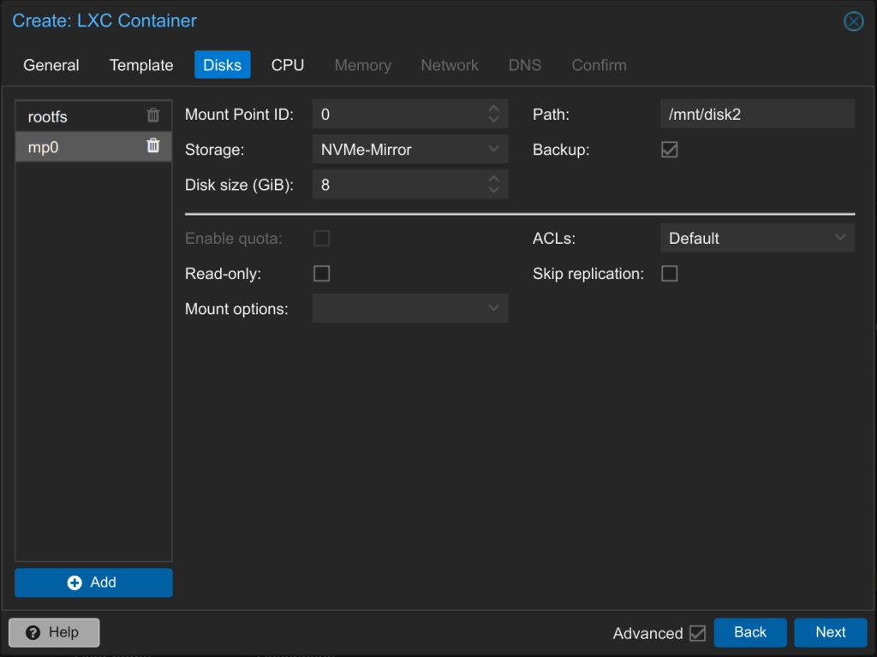This screenshot has height=657, width=877.
Task: Go to the Template tab
Action: [140, 64]
